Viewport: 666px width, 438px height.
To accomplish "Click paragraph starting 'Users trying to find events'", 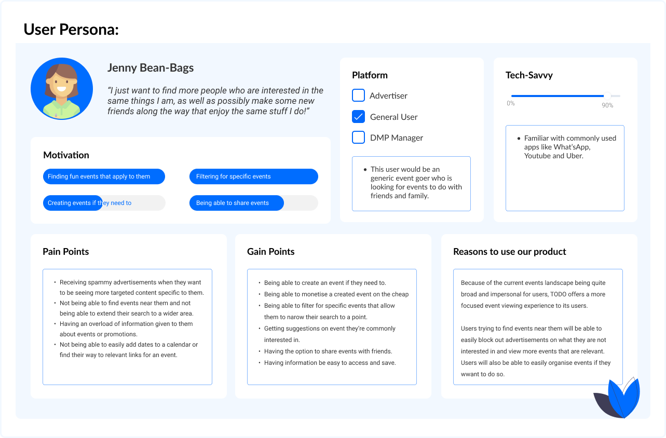I will [536, 351].
